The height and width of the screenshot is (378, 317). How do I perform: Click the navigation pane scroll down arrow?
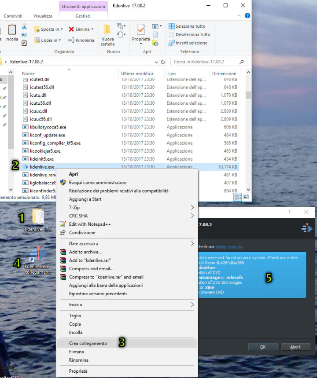pos(11,190)
